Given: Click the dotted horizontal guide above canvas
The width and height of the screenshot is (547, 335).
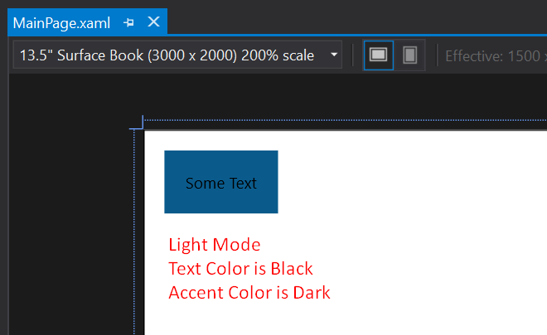Looking at the screenshot, I should [346, 120].
